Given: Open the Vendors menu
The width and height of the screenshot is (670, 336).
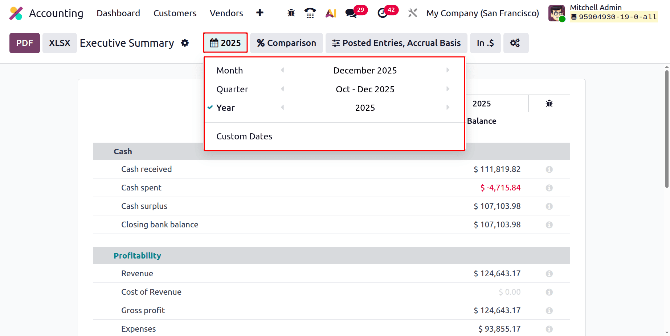Looking at the screenshot, I should (x=226, y=13).
